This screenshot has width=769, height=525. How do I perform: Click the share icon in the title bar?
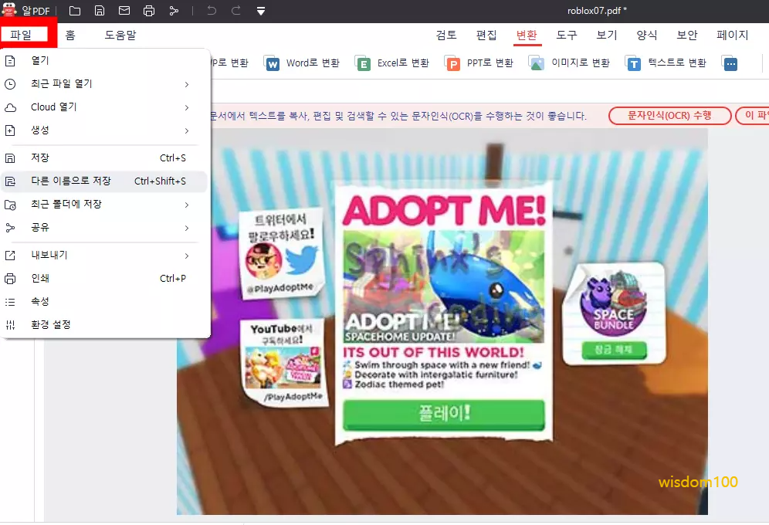[174, 10]
